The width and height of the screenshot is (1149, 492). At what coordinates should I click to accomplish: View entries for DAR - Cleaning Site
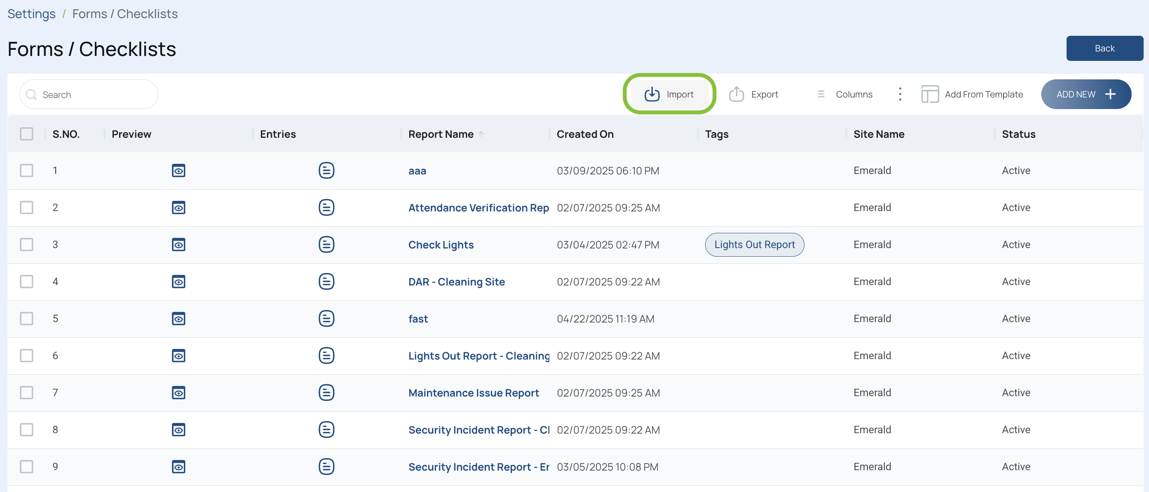pyautogui.click(x=326, y=281)
